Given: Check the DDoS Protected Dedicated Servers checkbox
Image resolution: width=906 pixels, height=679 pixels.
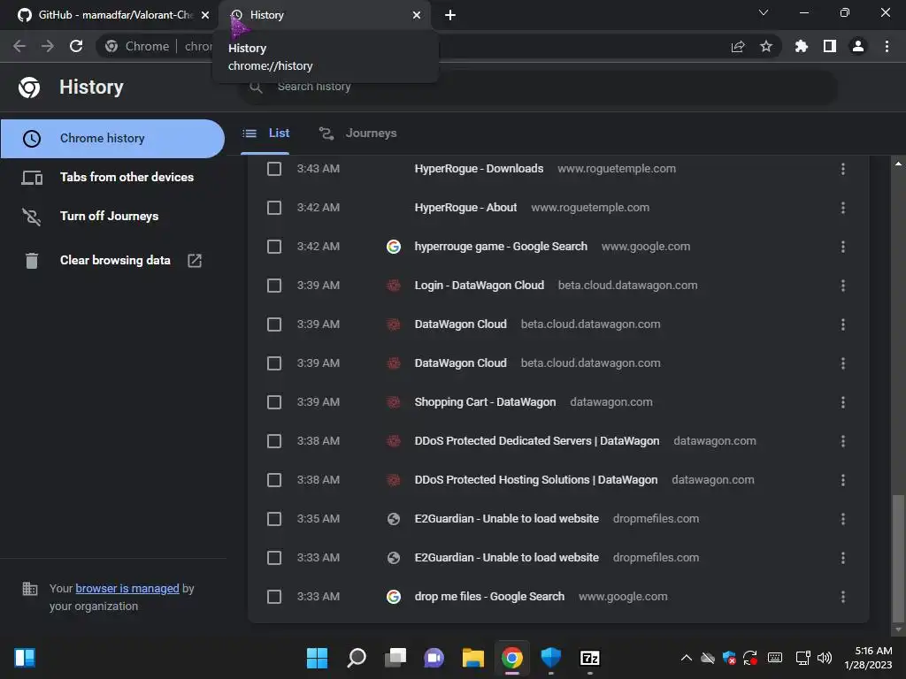Looking at the screenshot, I should coord(274,441).
